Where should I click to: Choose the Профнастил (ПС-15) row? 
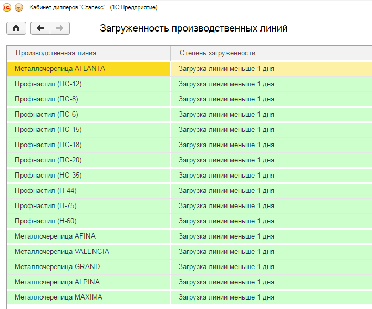pos(48,130)
